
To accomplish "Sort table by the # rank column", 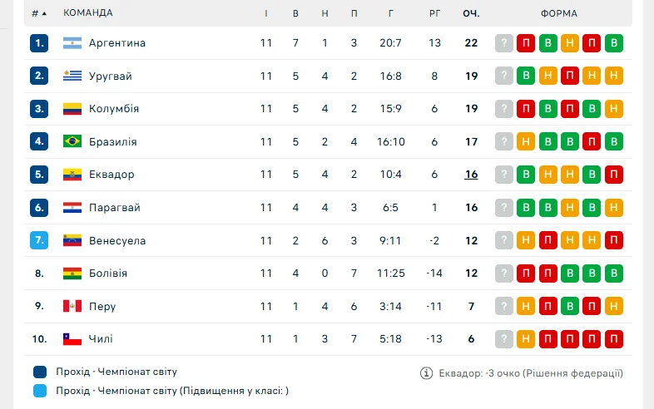I will coord(39,13).
